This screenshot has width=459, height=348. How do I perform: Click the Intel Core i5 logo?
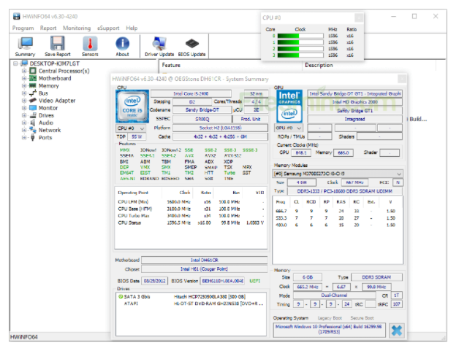pyautogui.click(x=132, y=106)
